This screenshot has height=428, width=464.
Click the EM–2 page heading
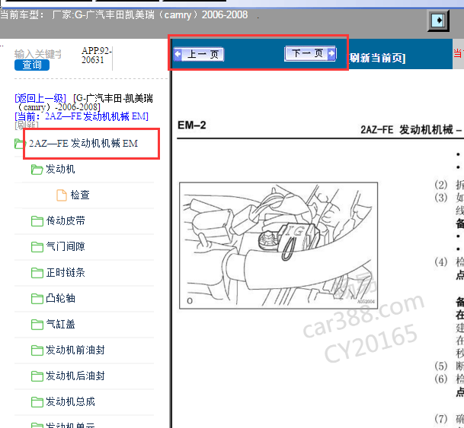[191, 125]
